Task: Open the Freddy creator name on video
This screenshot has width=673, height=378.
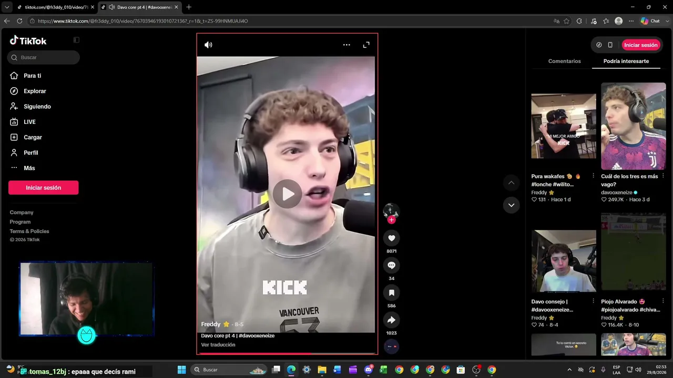Action: point(211,324)
